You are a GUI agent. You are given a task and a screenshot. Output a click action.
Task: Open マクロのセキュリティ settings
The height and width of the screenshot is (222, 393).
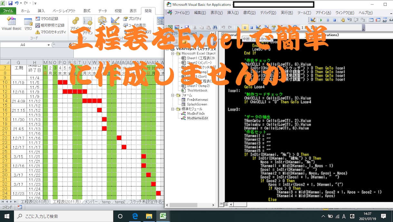pos(51,32)
